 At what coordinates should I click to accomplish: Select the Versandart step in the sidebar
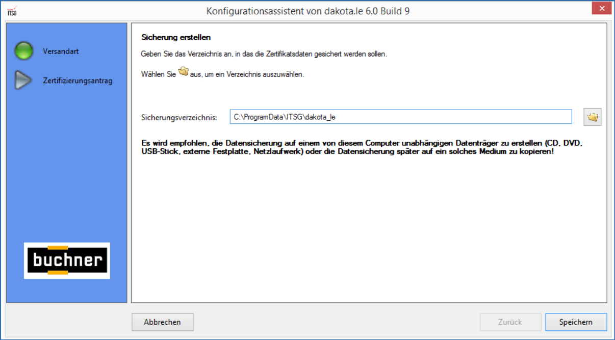(61, 51)
